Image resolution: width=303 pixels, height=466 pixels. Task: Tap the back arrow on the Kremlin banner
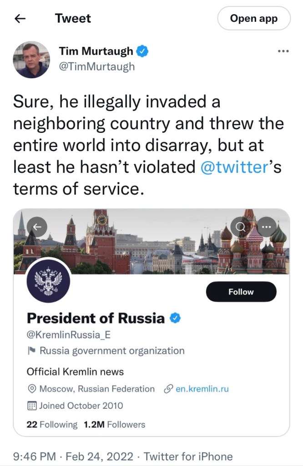[x=38, y=226]
